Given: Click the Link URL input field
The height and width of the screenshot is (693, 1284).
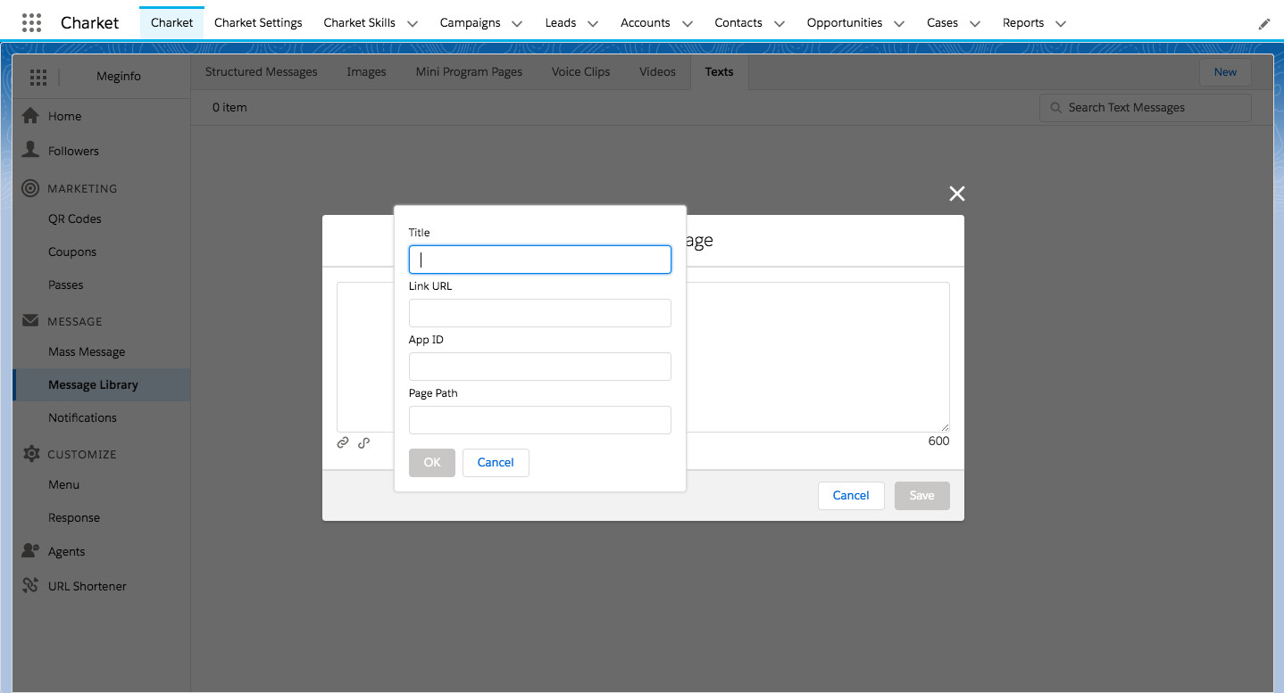Looking at the screenshot, I should [539, 313].
